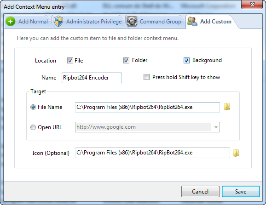The height and width of the screenshot is (205, 266).
Task: Click the shield Administrator Privilege icon
Action: point(58,21)
